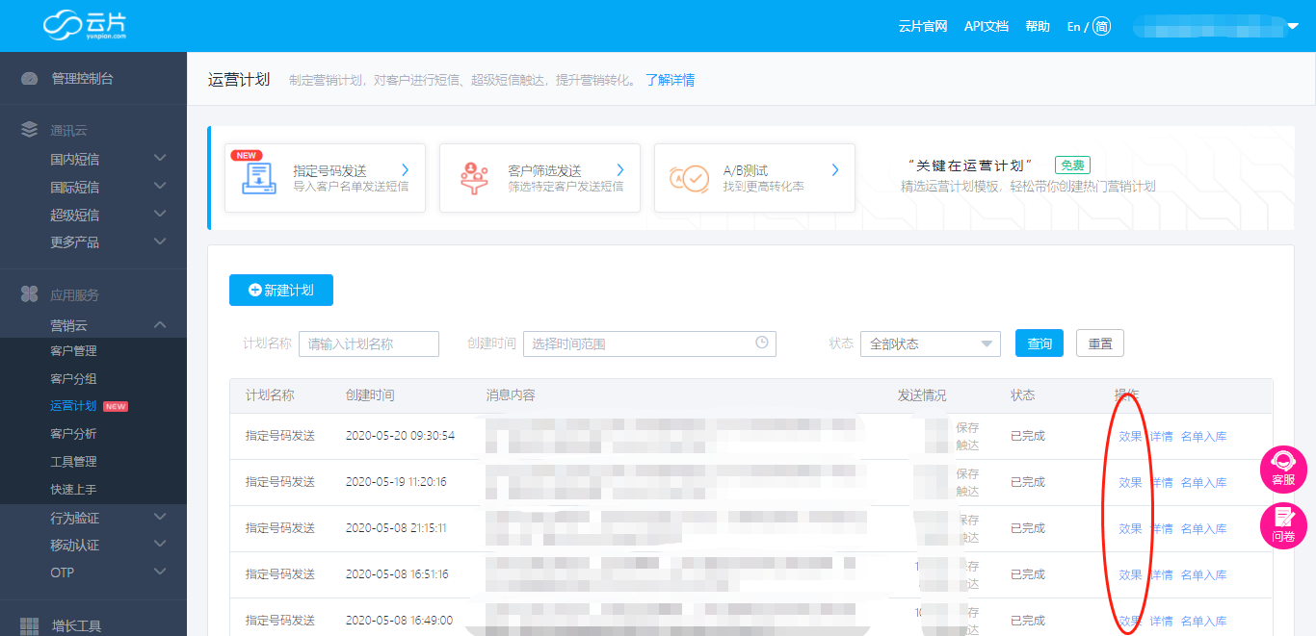This screenshot has width=1316, height=636.
Task: Click 发送情况 column header
Action: tap(922, 395)
